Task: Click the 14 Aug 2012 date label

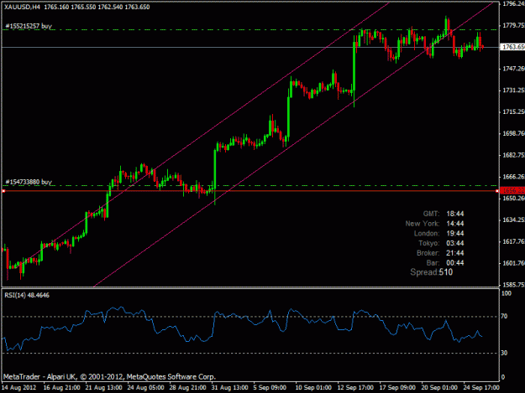Action: (18, 388)
